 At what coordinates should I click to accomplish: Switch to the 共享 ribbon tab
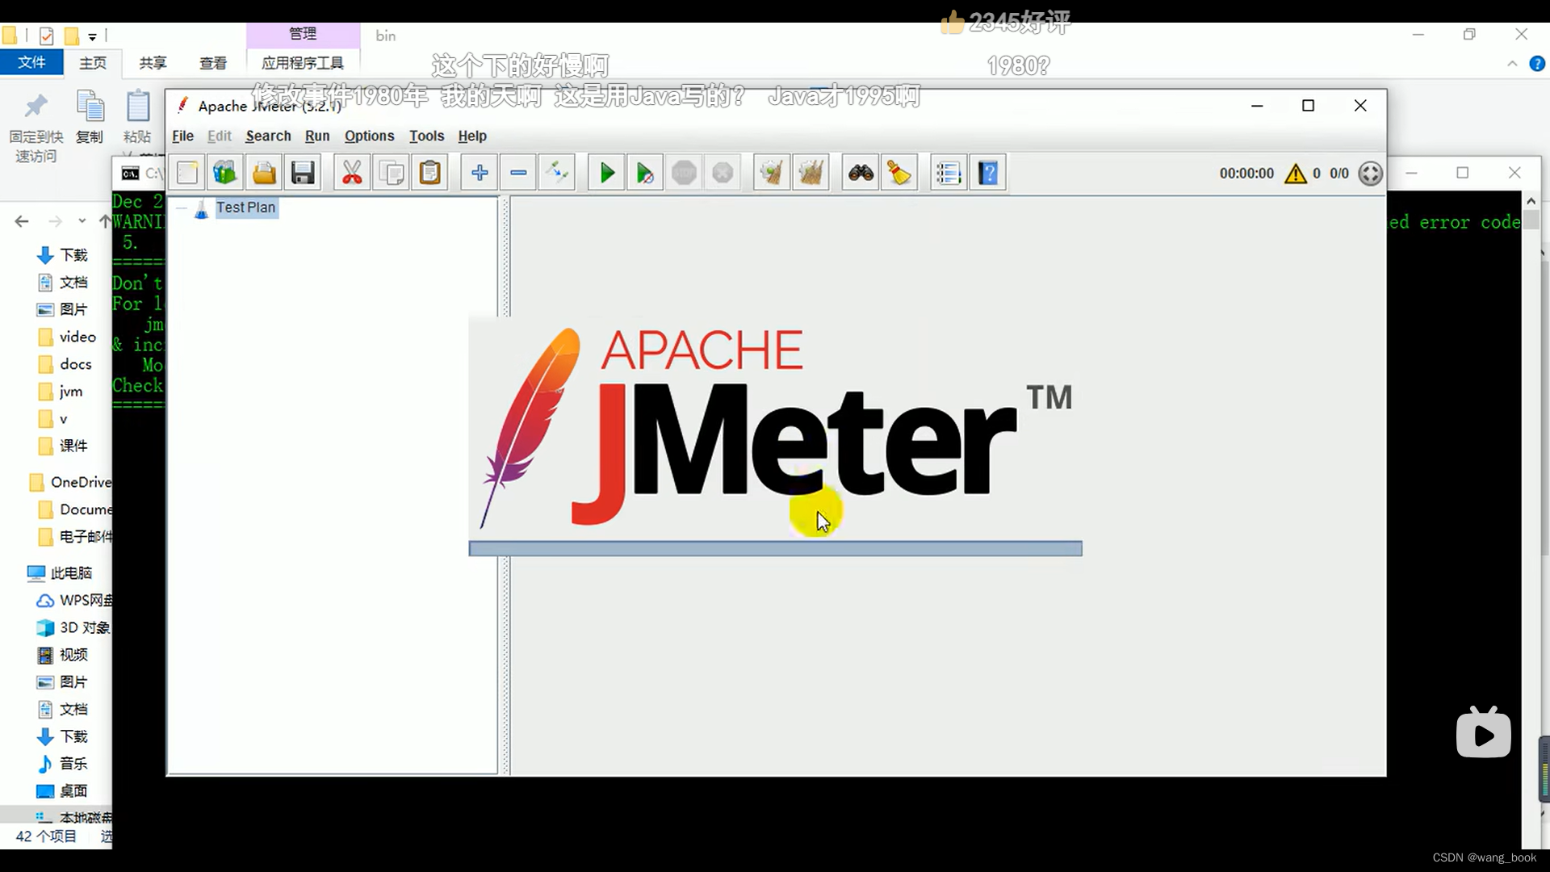click(153, 62)
